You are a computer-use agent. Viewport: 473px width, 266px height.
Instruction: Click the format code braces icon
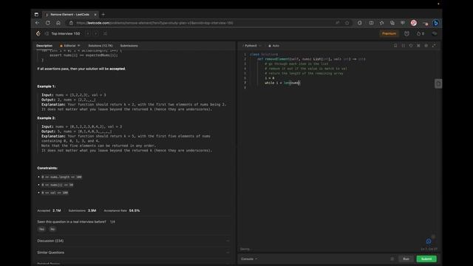(404, 46)
